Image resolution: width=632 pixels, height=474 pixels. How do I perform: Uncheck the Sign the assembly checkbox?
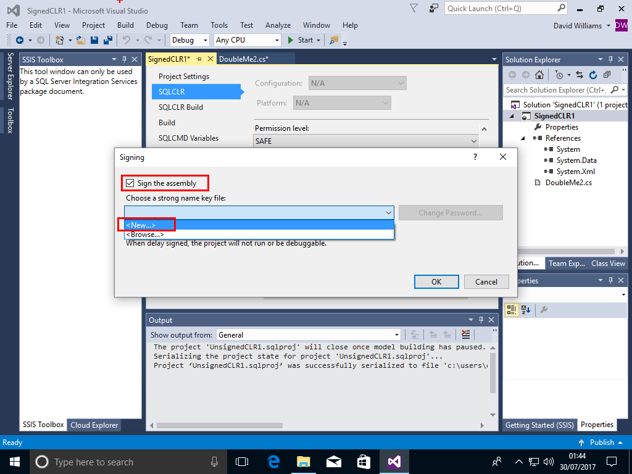pos(130,183)
